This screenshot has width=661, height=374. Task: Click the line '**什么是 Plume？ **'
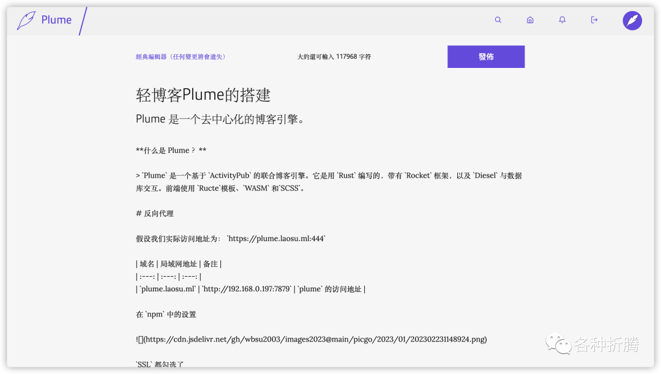[x=171, y=151]
